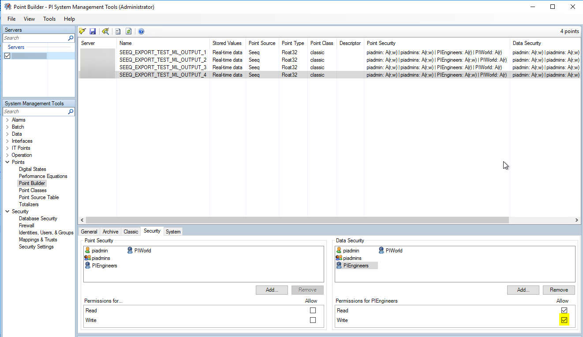This screenshot has width=583, height=337.
Task: Switch to the Archive tab
Action: [x=110, y=232]
